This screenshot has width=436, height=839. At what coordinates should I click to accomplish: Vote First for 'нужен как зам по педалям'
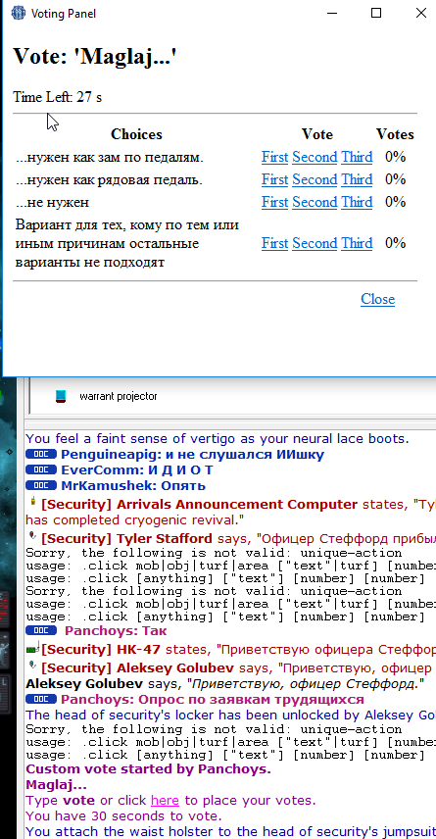(x=275, y=157)
